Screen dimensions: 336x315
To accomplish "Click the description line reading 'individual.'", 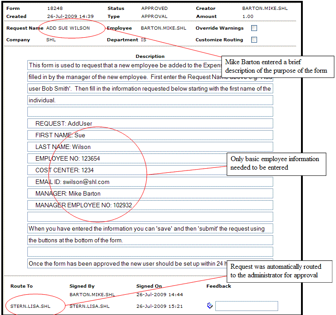I will click(150, 100).
